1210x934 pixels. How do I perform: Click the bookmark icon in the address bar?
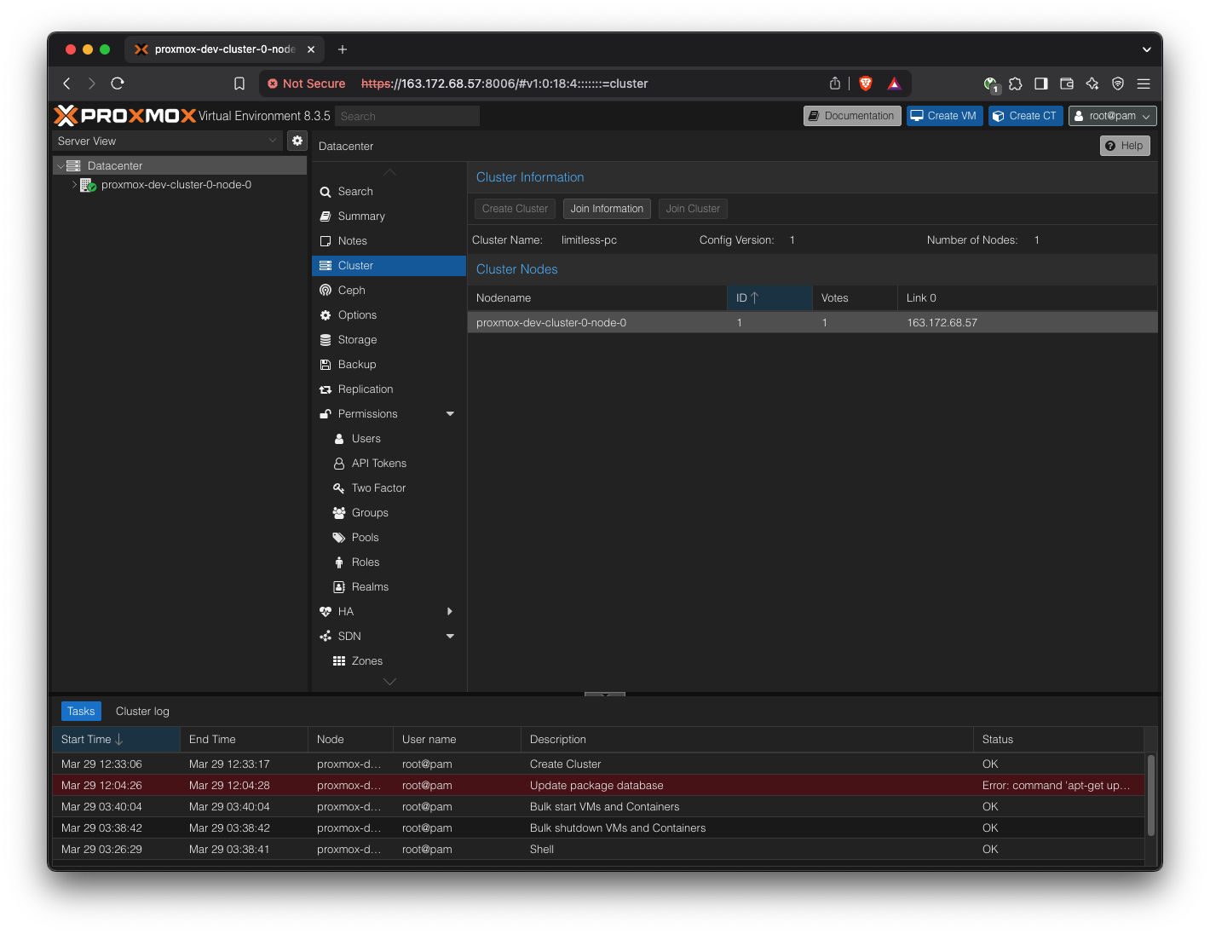coord(239,84)
